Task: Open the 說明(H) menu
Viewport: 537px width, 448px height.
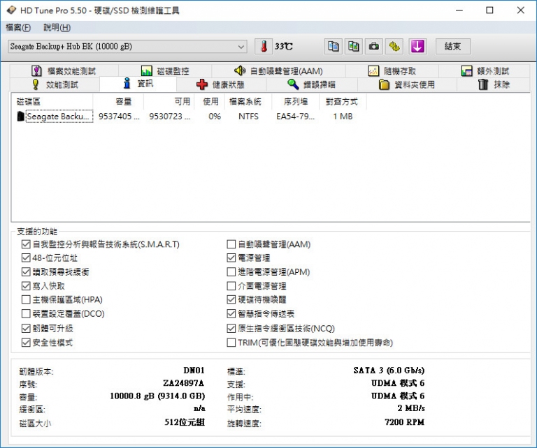Action: (57, 27)
